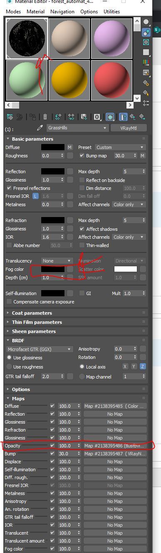This screenshot has height=553, width=161.
Task: Open the Opacity map slot button
Action: 115,446
